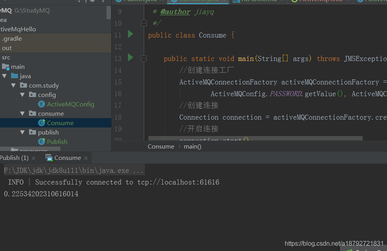387x251 pixels.
Task: Select Consume class in project tree
Action: pyautogui.click(x=60, y=123)
